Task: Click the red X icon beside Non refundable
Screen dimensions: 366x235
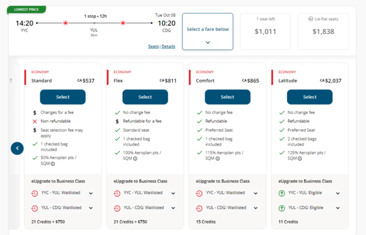Action: (x=35, y=121)
